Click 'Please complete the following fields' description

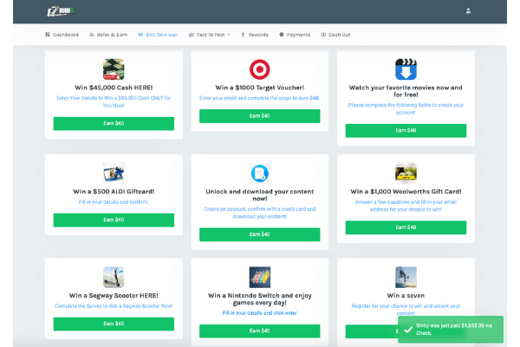coord(406,108)
